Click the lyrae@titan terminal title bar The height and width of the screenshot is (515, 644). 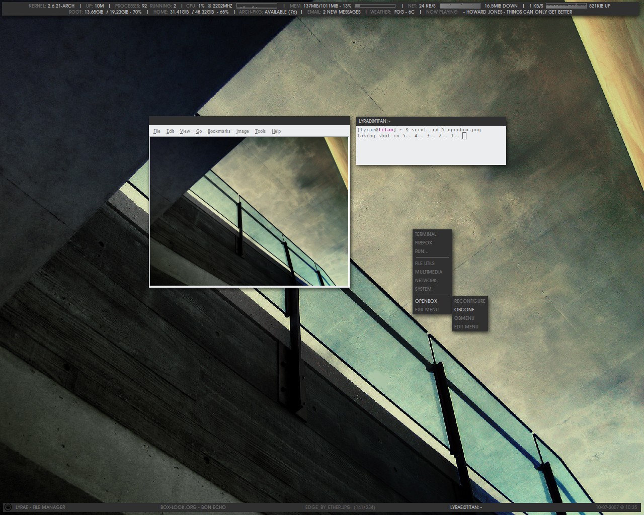[x=431, y=121]
